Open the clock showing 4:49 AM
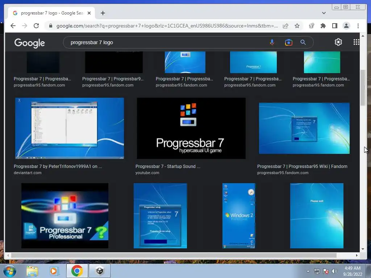This screenshot has height=278, width=371. point(353,271)
